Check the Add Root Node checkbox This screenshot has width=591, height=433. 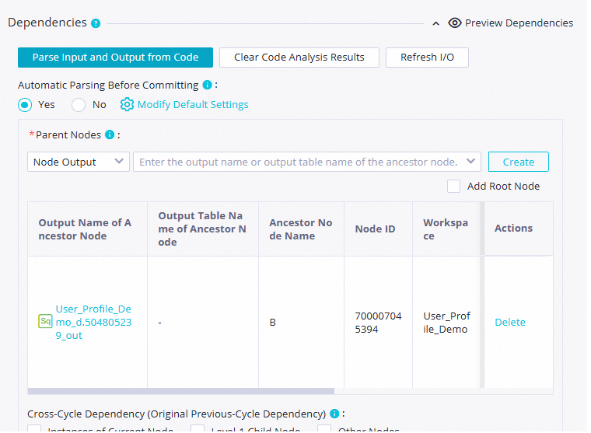[454, 186]
